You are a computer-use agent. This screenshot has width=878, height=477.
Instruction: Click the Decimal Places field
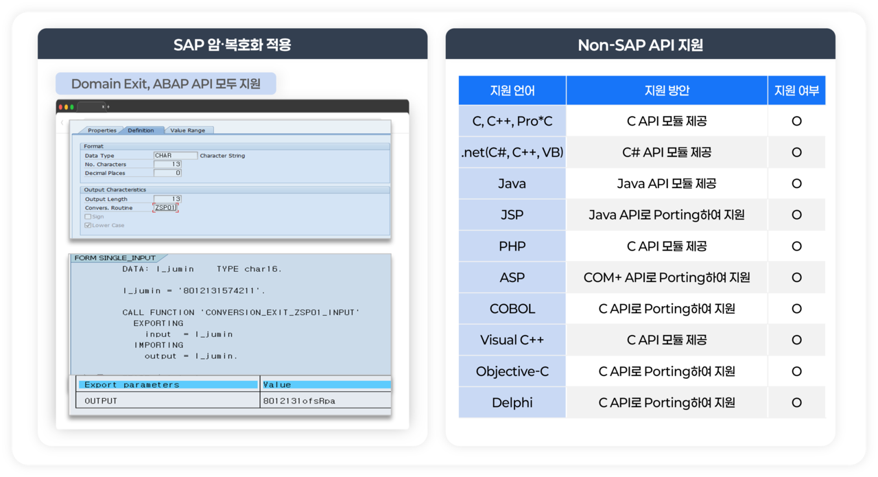point(167,174)
